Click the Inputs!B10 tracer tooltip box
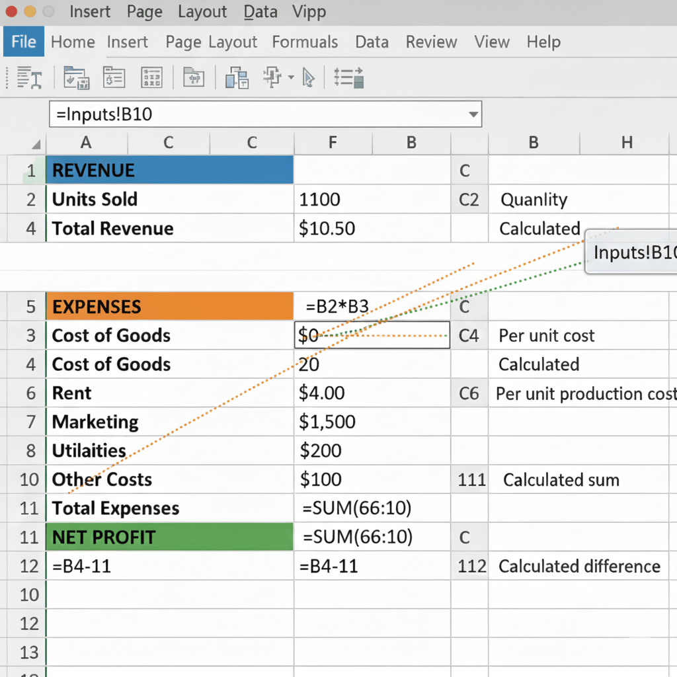The width and height of the screenshot is (677, 677). click(x=635, y=252)
